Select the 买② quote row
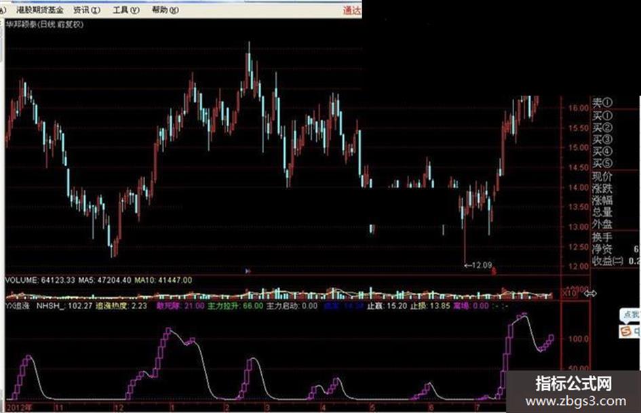Screen dimensions: 641x413 tap(602, 127)
